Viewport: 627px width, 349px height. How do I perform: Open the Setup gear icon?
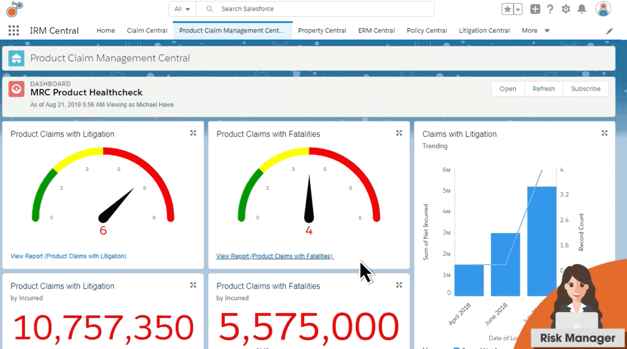click(x=566, y=9)
